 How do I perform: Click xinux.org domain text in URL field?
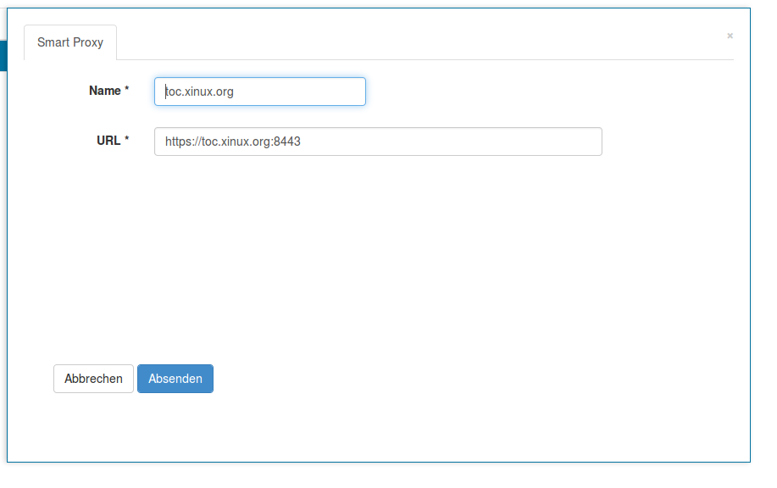(245, 141)
